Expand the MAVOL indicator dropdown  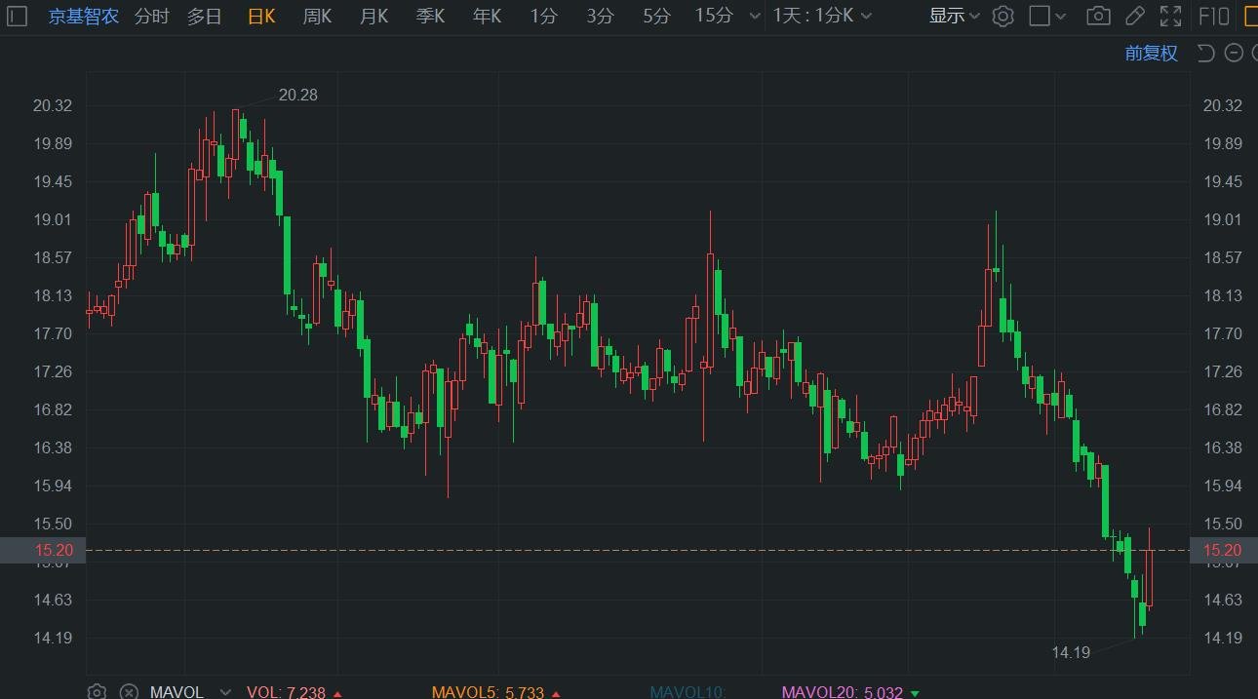225,692
